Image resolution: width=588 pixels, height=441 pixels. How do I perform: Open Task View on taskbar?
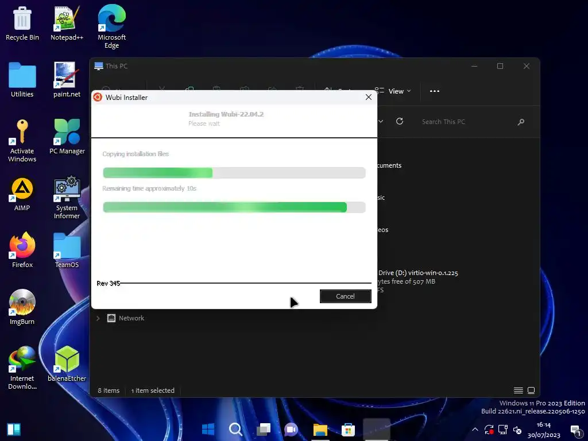coord(264,429)
